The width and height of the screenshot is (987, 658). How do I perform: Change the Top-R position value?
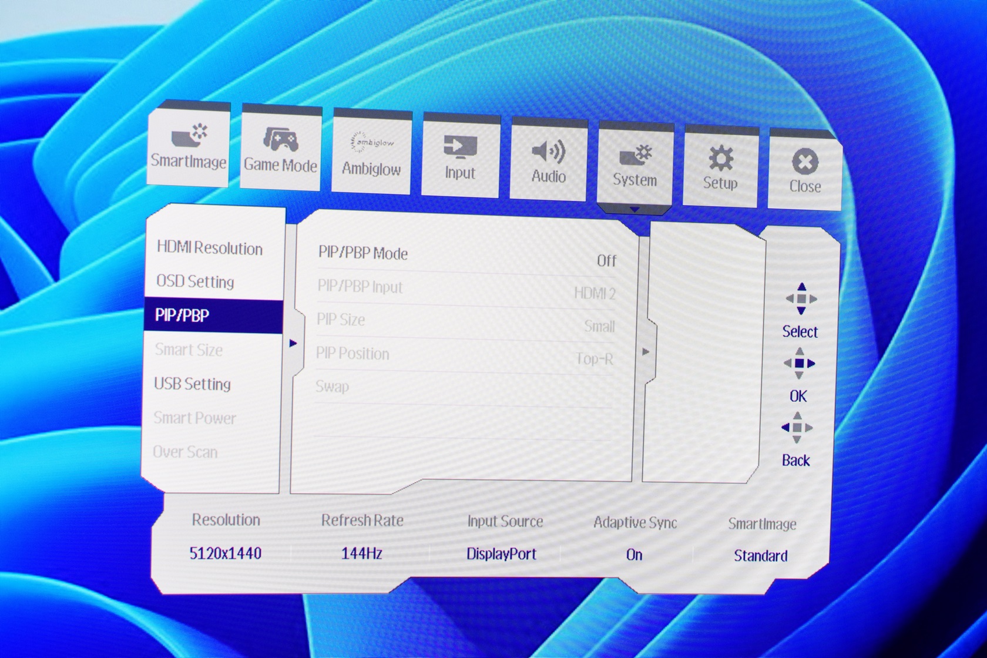(595, 359)
